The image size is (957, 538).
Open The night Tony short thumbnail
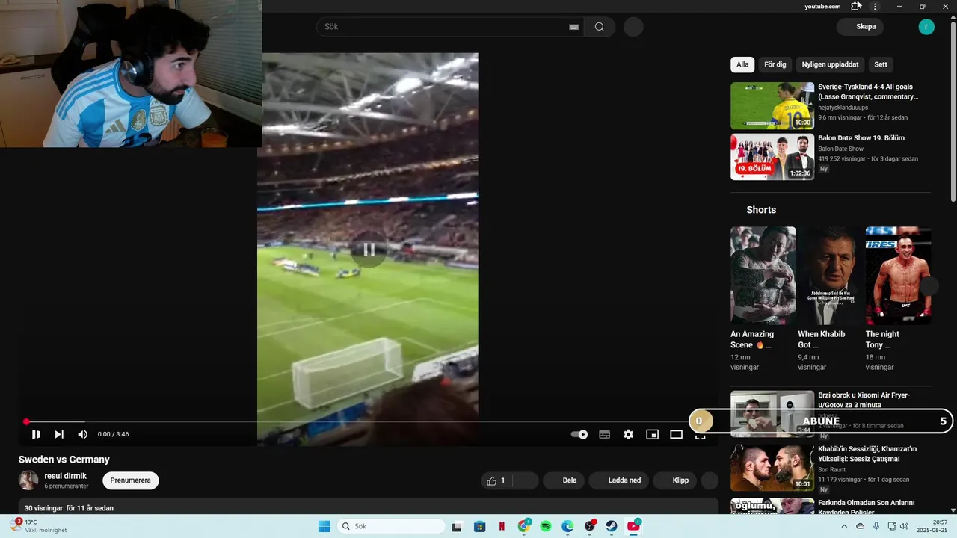click(898, 275)
